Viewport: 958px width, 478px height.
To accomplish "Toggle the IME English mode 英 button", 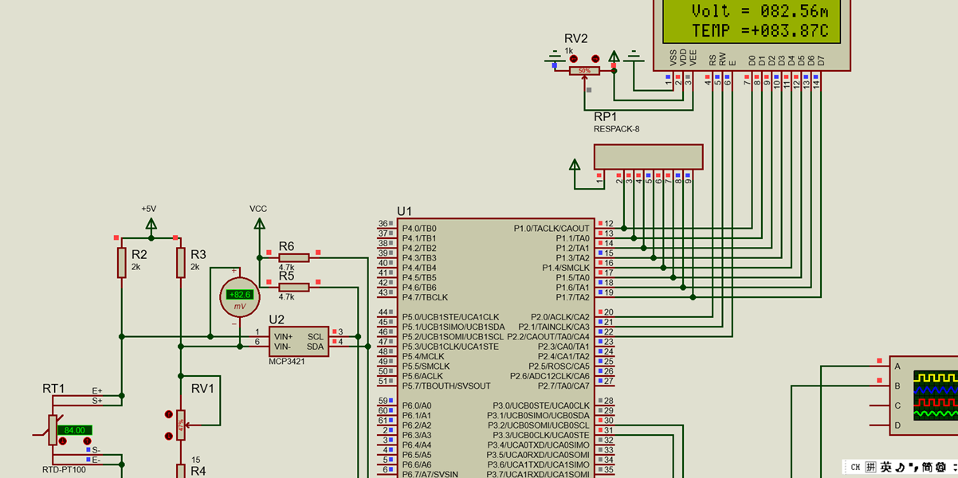I will pyautogui.click(x=886, y=467).
